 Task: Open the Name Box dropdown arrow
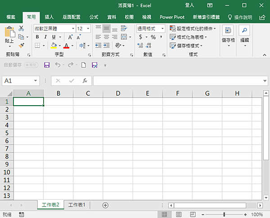(36, 81)
